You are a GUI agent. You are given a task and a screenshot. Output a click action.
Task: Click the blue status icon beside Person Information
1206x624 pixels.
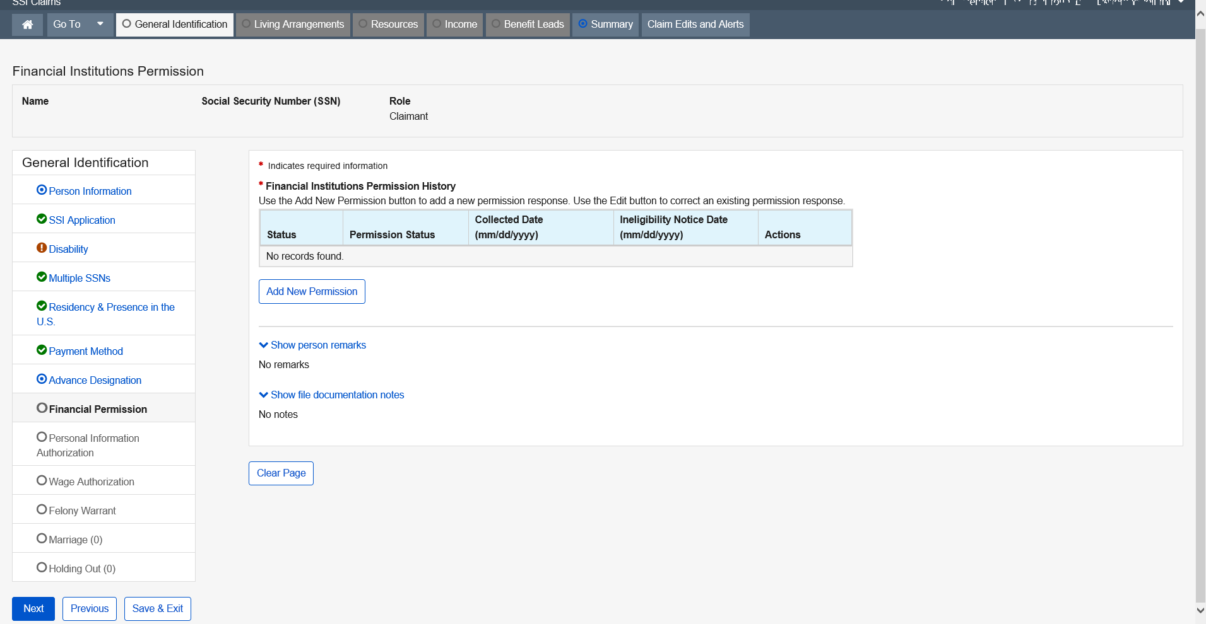(x=42, y=190)
